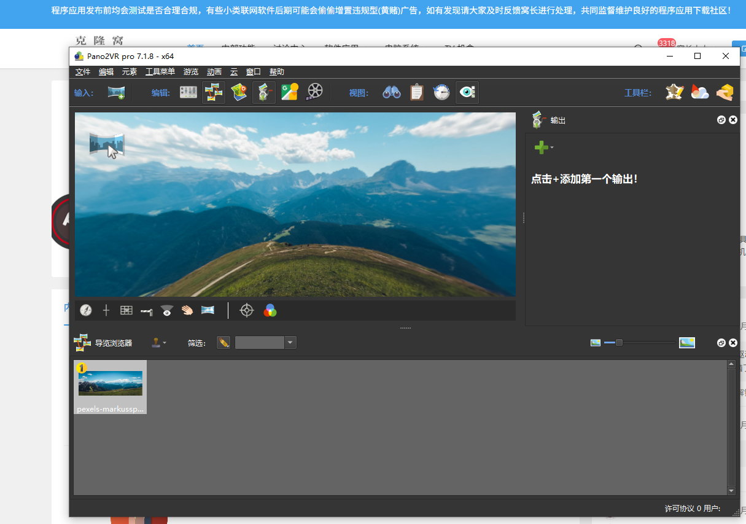Click the add panorama input icon
746x524 pixels.
click(116, 92)
